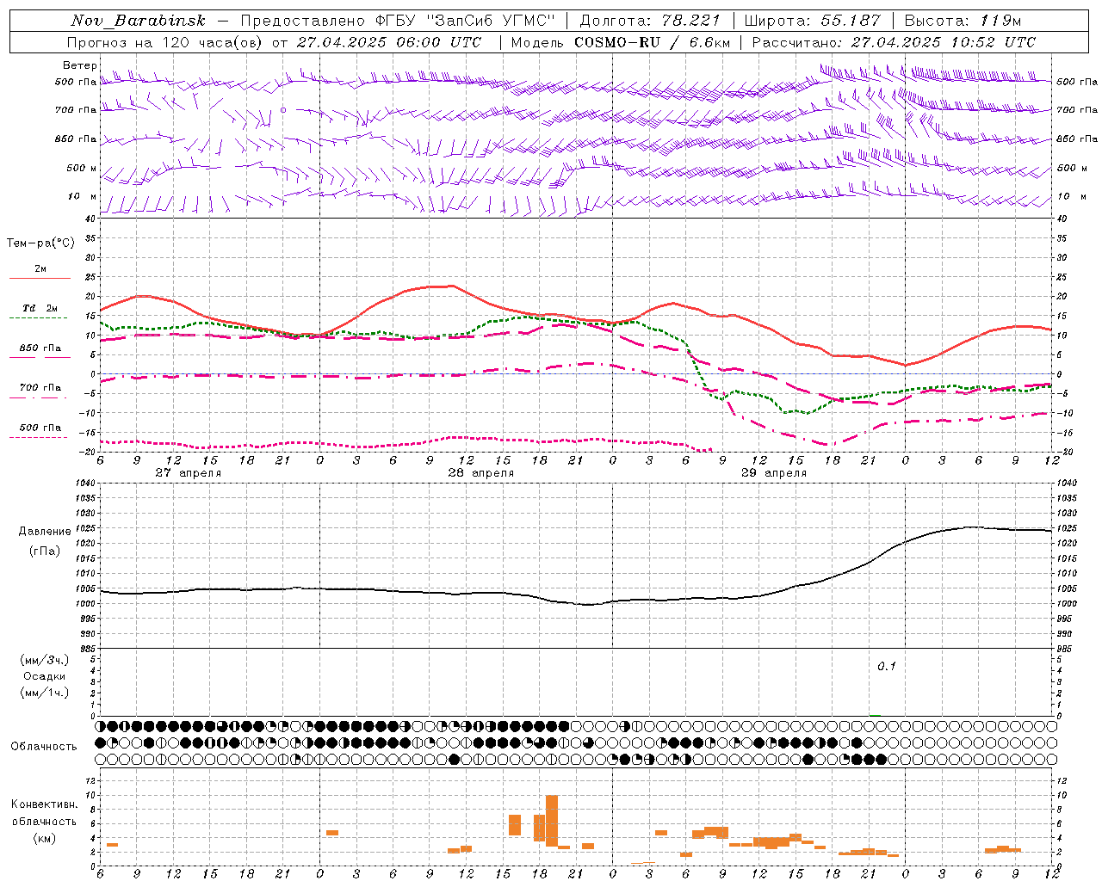The height and width of the screenshot is (881, 1102).
Task: Click the Рассчитано: 27.04.2025 10:52 UTC timestamp
Action: tap(894, 42)
